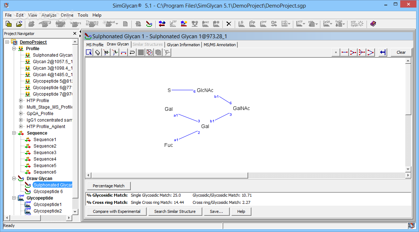Click the black X delete icon
The image size is (419, 232).
[229, 24]
